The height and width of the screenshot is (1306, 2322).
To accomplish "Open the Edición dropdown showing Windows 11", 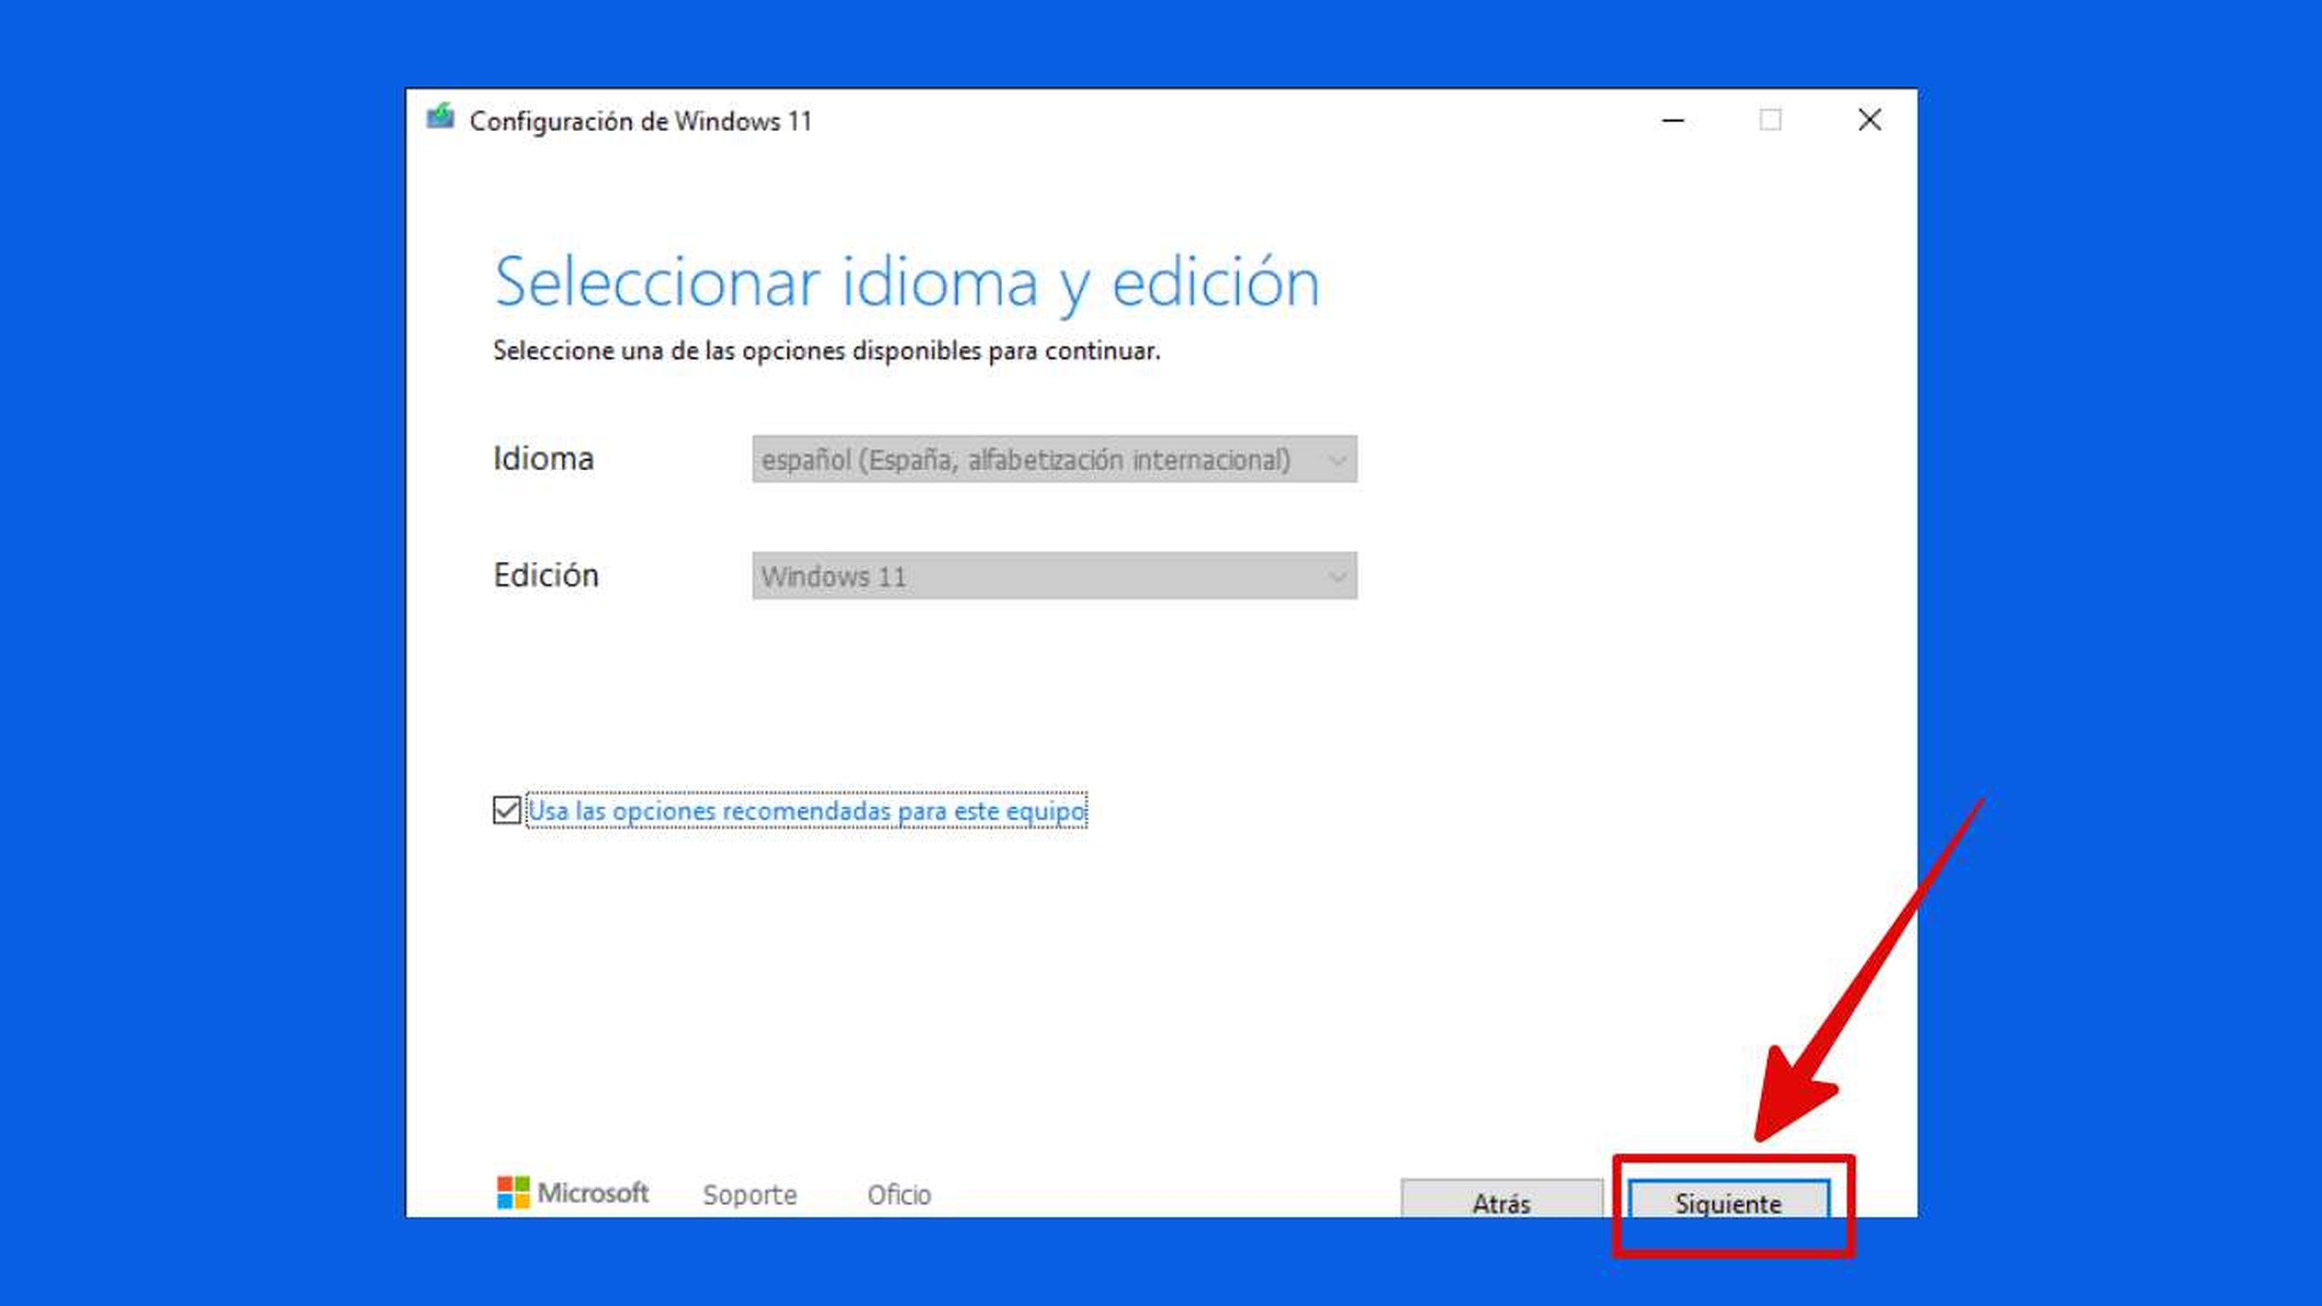I will click(x=1055, y=576).
